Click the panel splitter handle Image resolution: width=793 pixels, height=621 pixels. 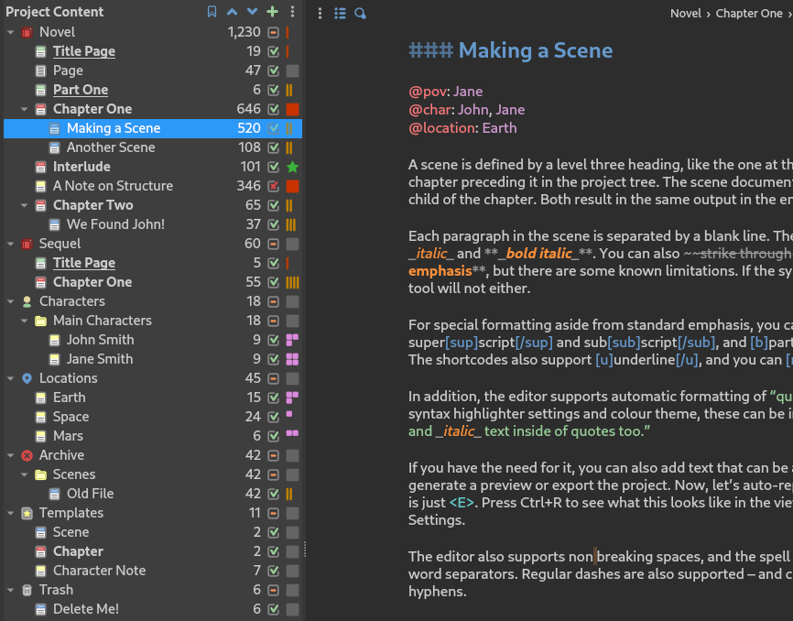[x=305, y=549]
